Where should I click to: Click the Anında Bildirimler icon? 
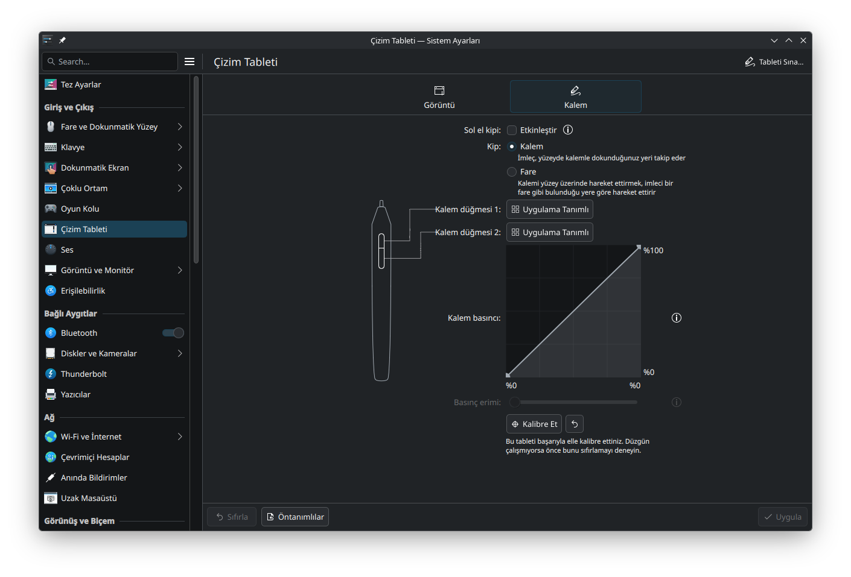tap(51, 478)
